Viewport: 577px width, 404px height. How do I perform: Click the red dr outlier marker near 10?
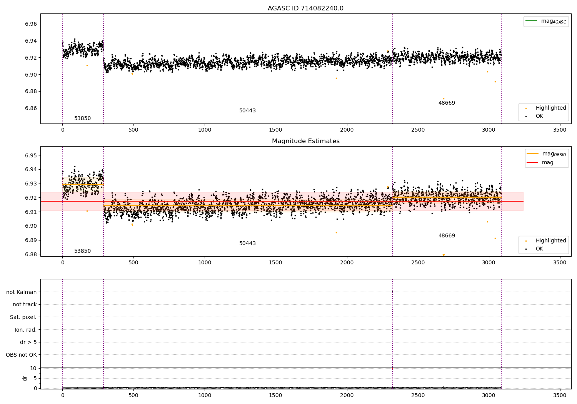(392, 369)
